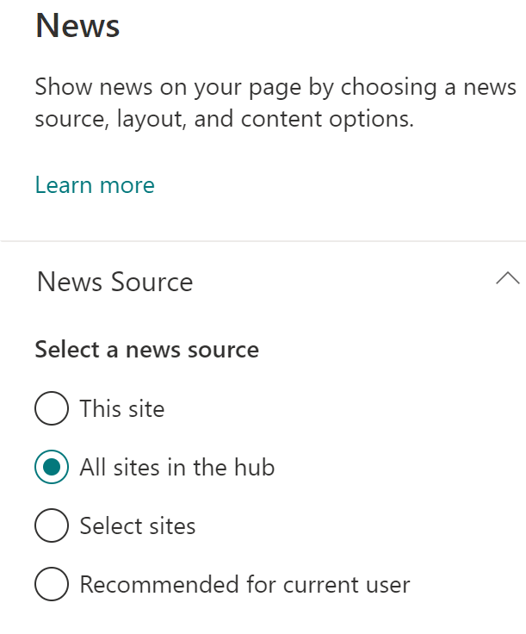Click the "All sites in the hub" label

[176, 467]
